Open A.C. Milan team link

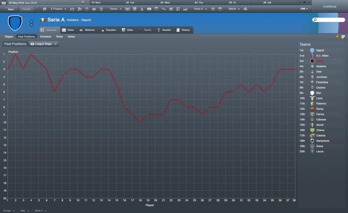pos(322,56)
